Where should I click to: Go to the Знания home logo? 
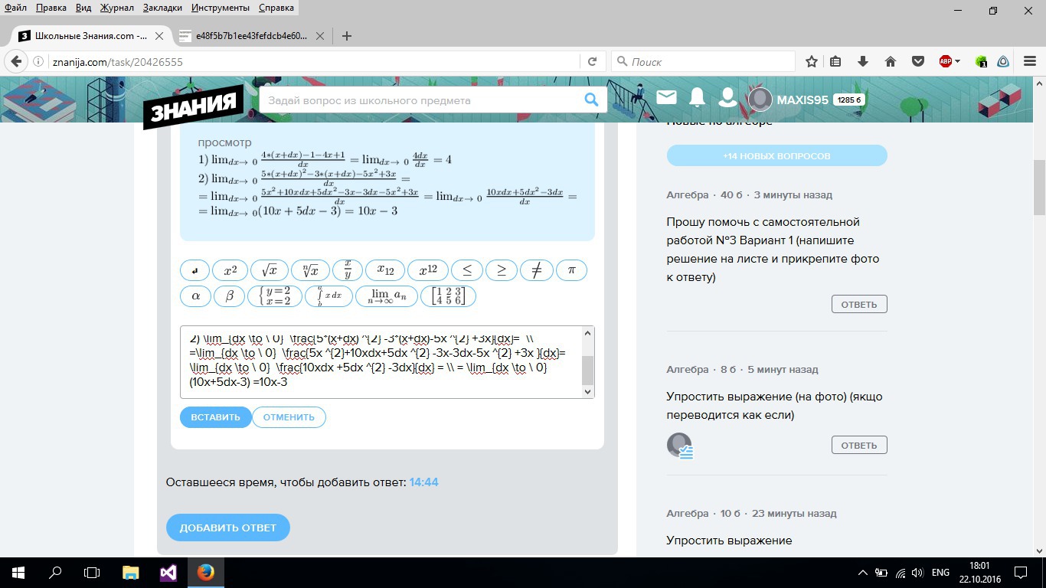(x=194, y=106)
